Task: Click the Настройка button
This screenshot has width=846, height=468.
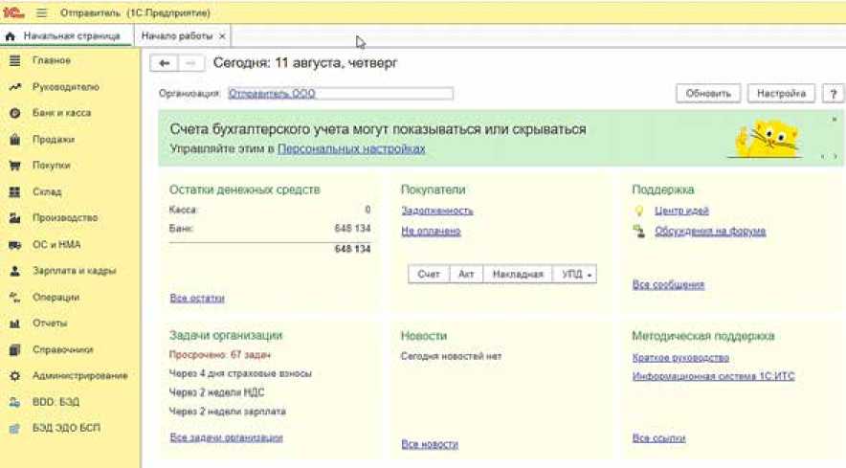Action: pyautogui.click(x=781, y=94)
